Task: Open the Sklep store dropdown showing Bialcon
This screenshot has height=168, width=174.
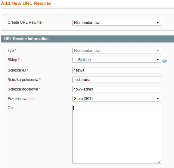Action: coord(117,60)
